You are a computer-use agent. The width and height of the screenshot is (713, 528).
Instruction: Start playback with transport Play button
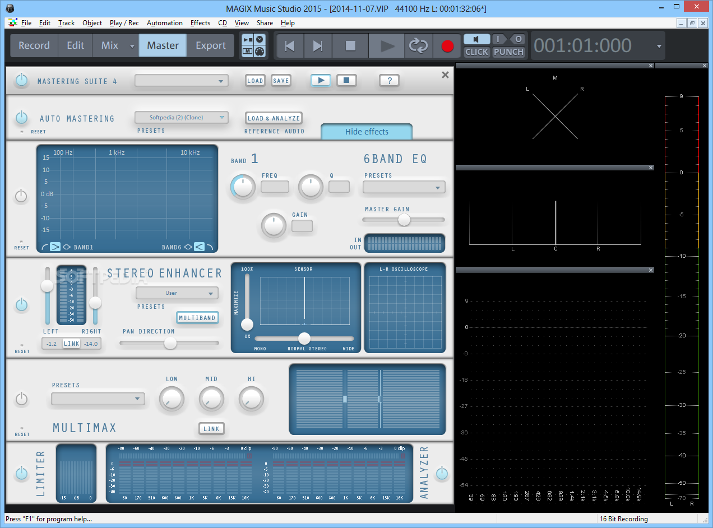point(387,46)
